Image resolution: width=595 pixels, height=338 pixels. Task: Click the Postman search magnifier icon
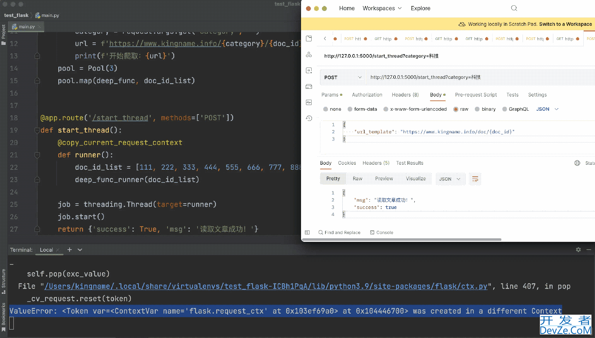[x=514, y=8]
